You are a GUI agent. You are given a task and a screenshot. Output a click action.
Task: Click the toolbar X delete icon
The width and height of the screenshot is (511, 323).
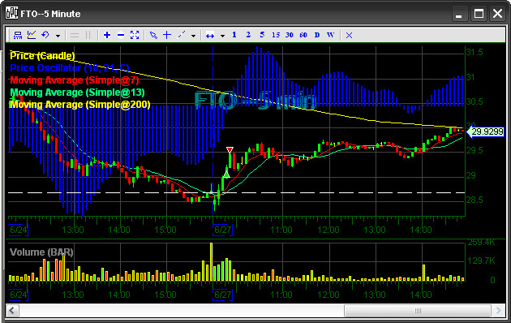(349, 35)
